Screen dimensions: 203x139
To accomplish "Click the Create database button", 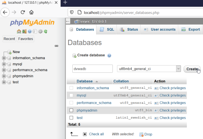I will point(192,69).
